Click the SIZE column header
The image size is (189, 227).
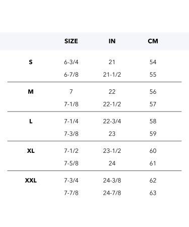click(x=71, y=41)
